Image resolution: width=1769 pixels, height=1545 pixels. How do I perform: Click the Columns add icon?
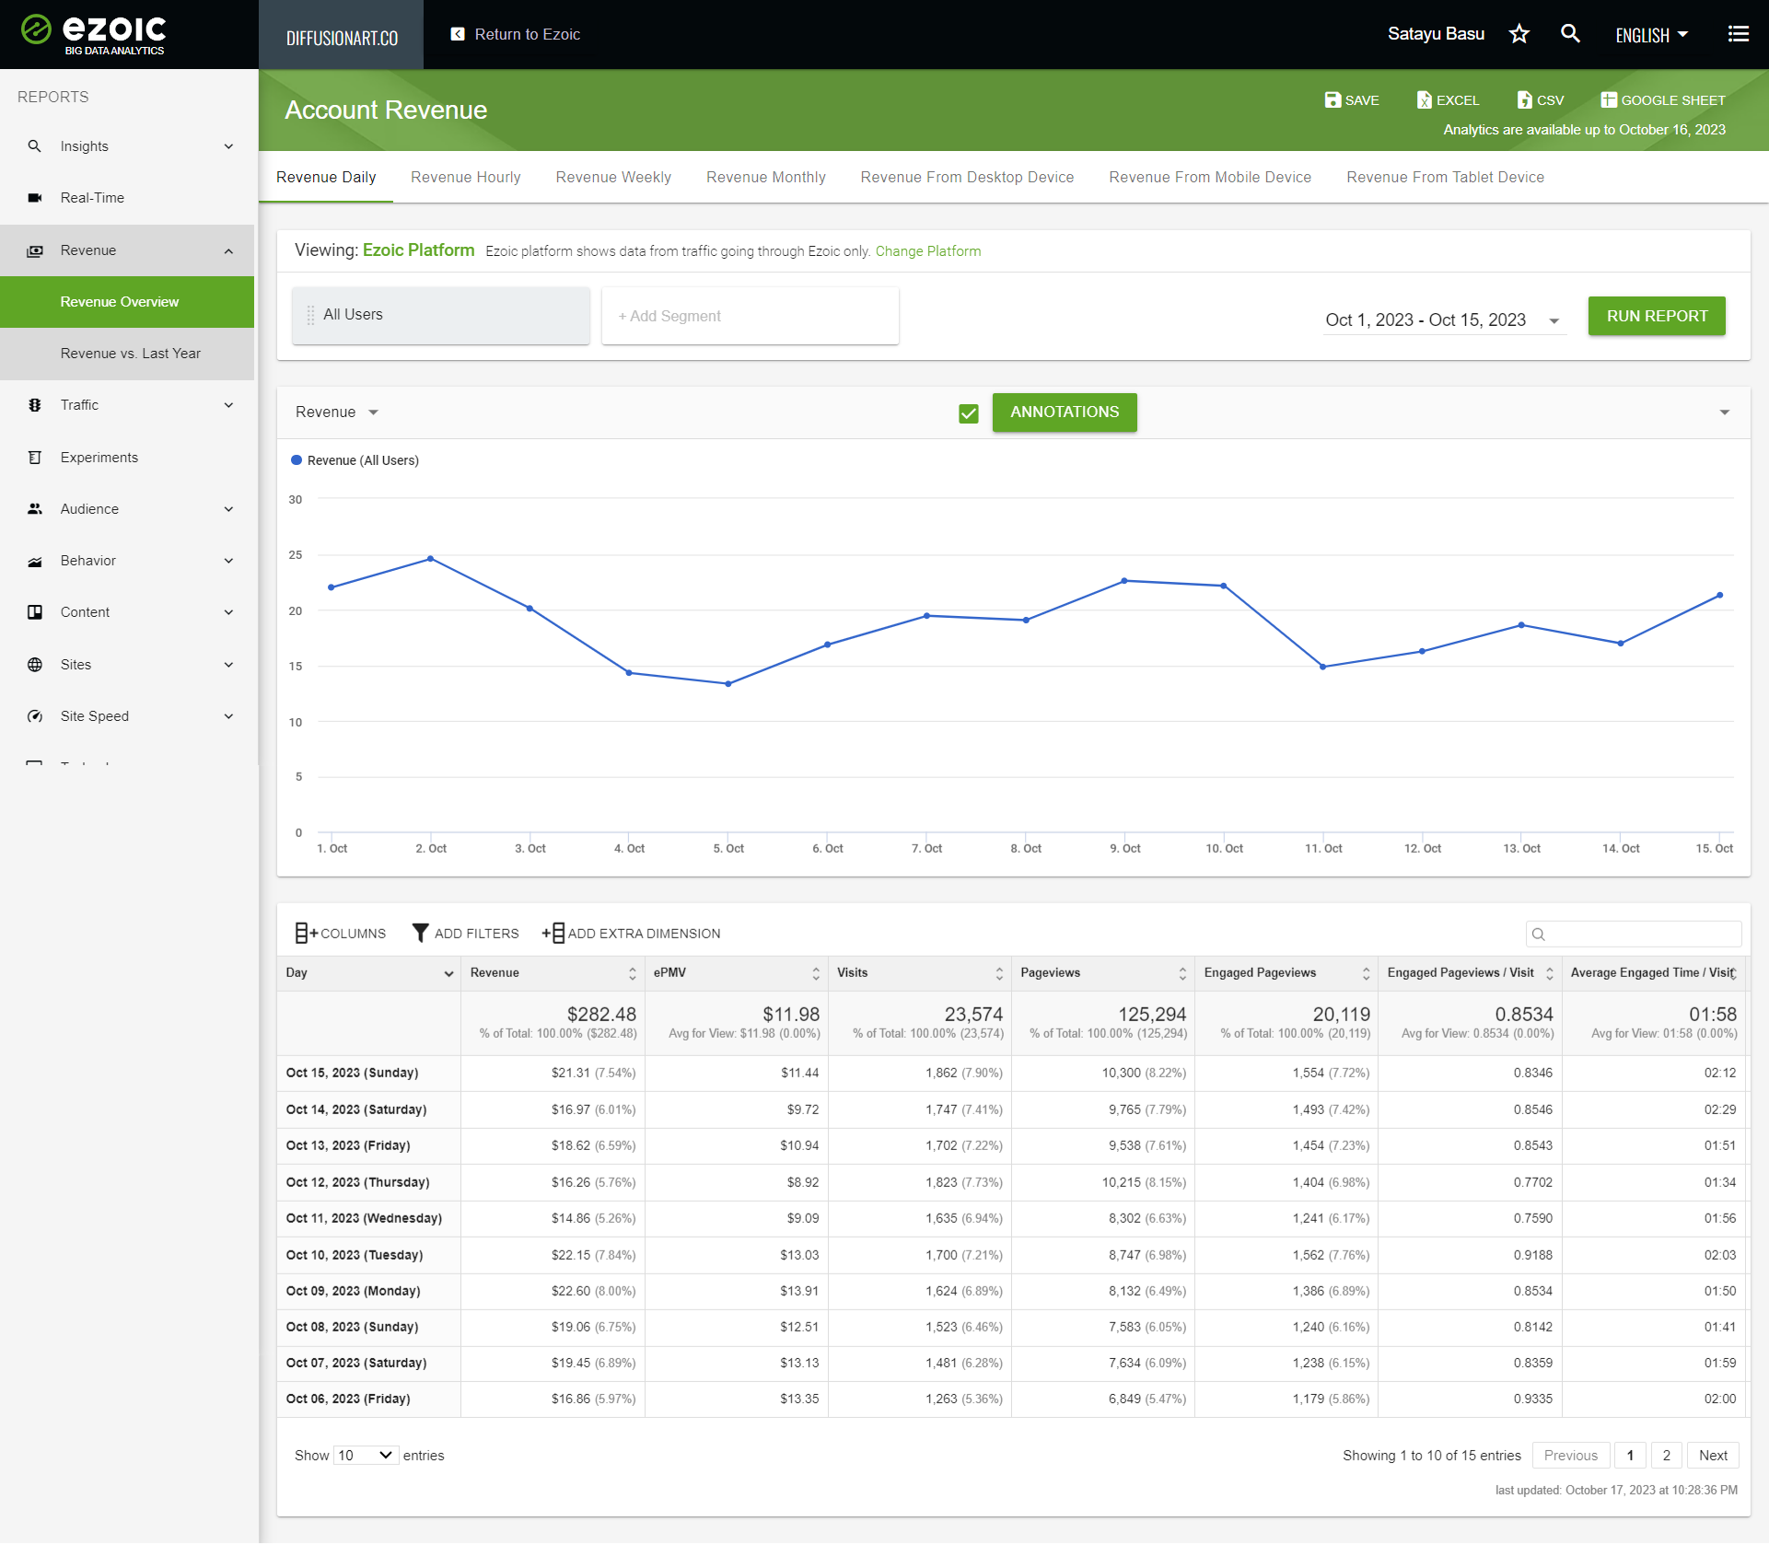(x=306, y=934)
